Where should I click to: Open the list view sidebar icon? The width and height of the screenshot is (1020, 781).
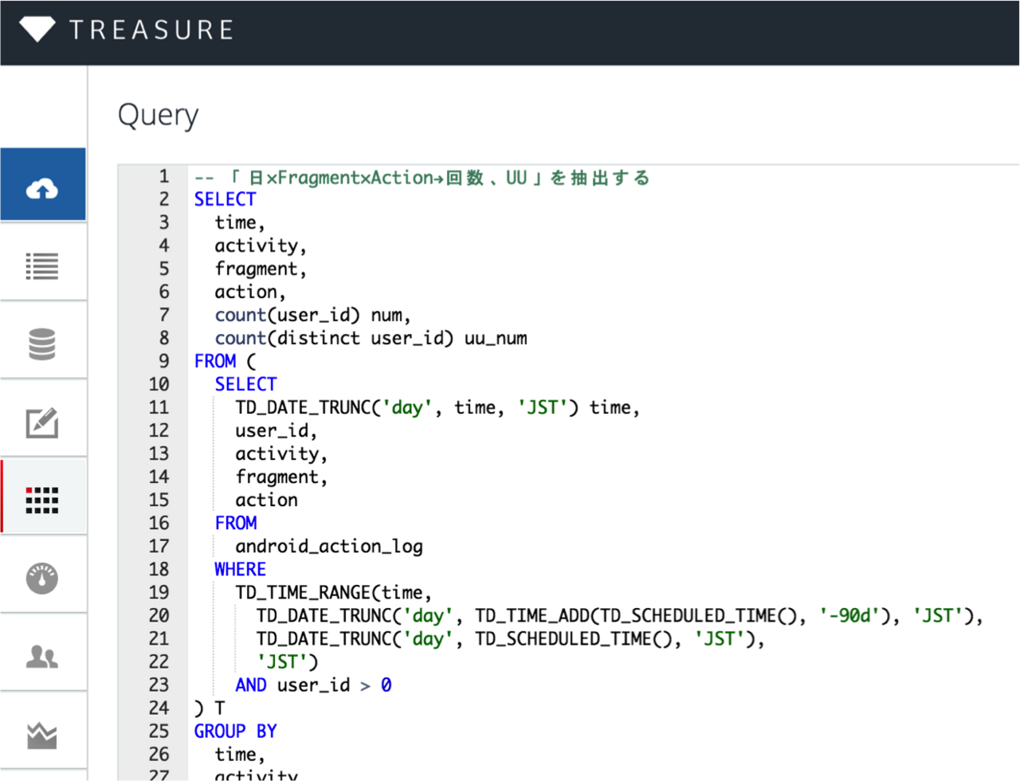click(42, 266)
